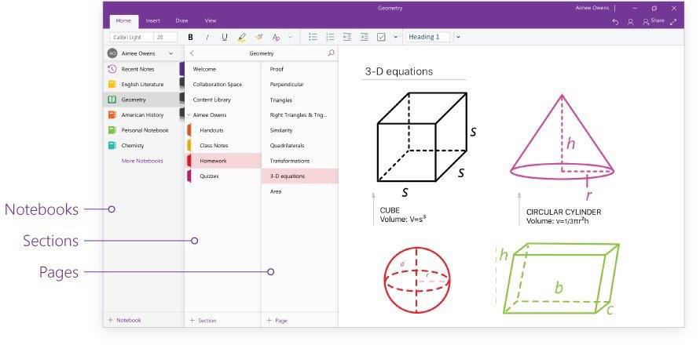Click the increase indent icon

point(365,37)
